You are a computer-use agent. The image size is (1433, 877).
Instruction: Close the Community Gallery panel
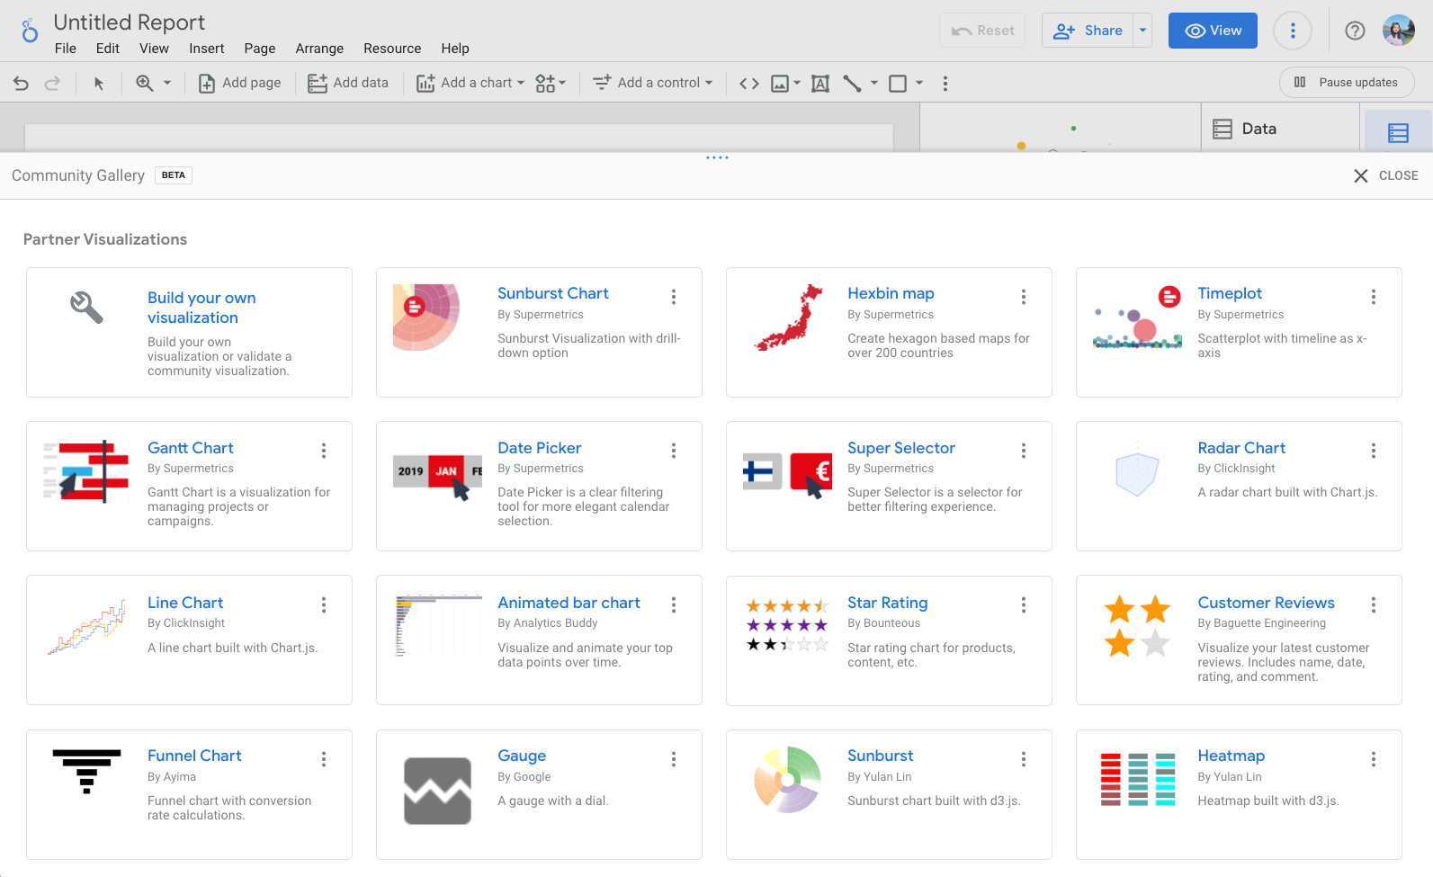(1385, 176)
